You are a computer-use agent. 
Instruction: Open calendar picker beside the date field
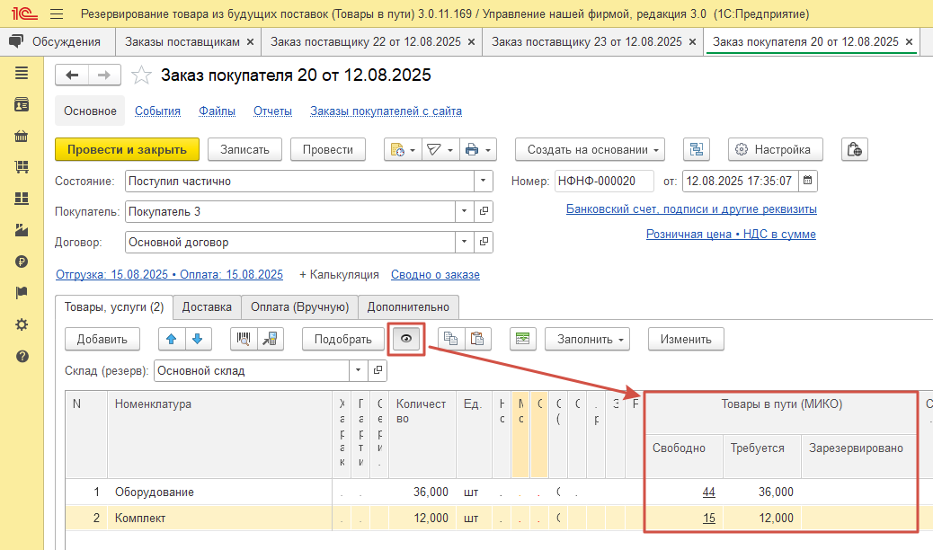pyautogui.click(x=807, y=181)
